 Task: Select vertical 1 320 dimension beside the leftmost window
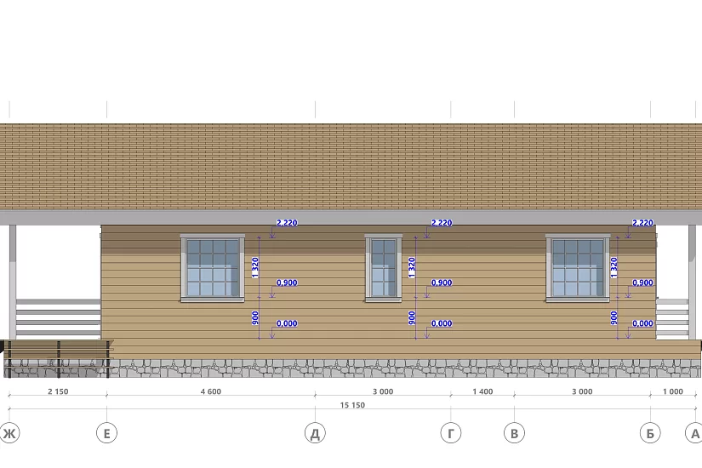[x=255, y=267]
